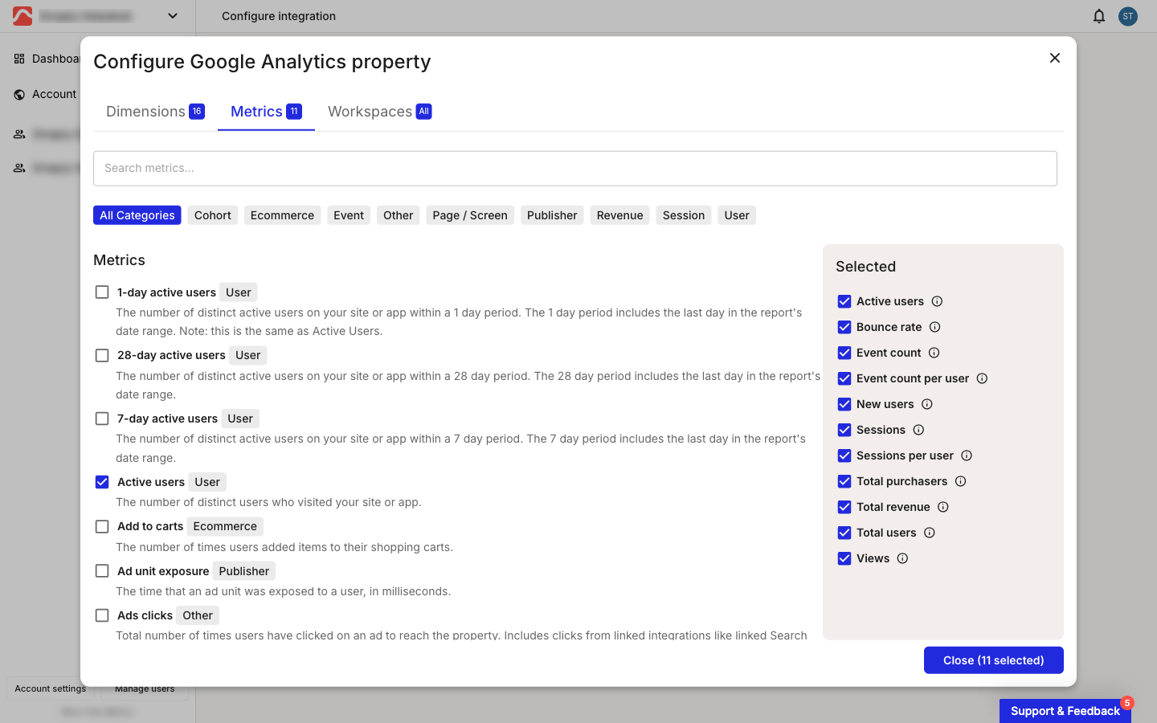Click the first blurred users icon in sidebar

coord(19,134)
